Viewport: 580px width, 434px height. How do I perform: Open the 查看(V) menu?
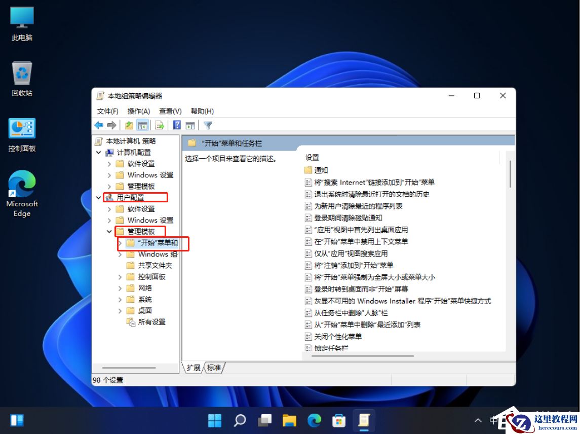(x=170, y=111)
